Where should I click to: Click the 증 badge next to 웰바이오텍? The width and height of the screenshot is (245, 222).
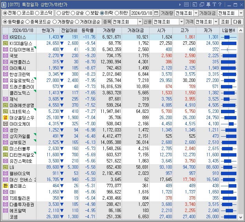click(5, 173)
